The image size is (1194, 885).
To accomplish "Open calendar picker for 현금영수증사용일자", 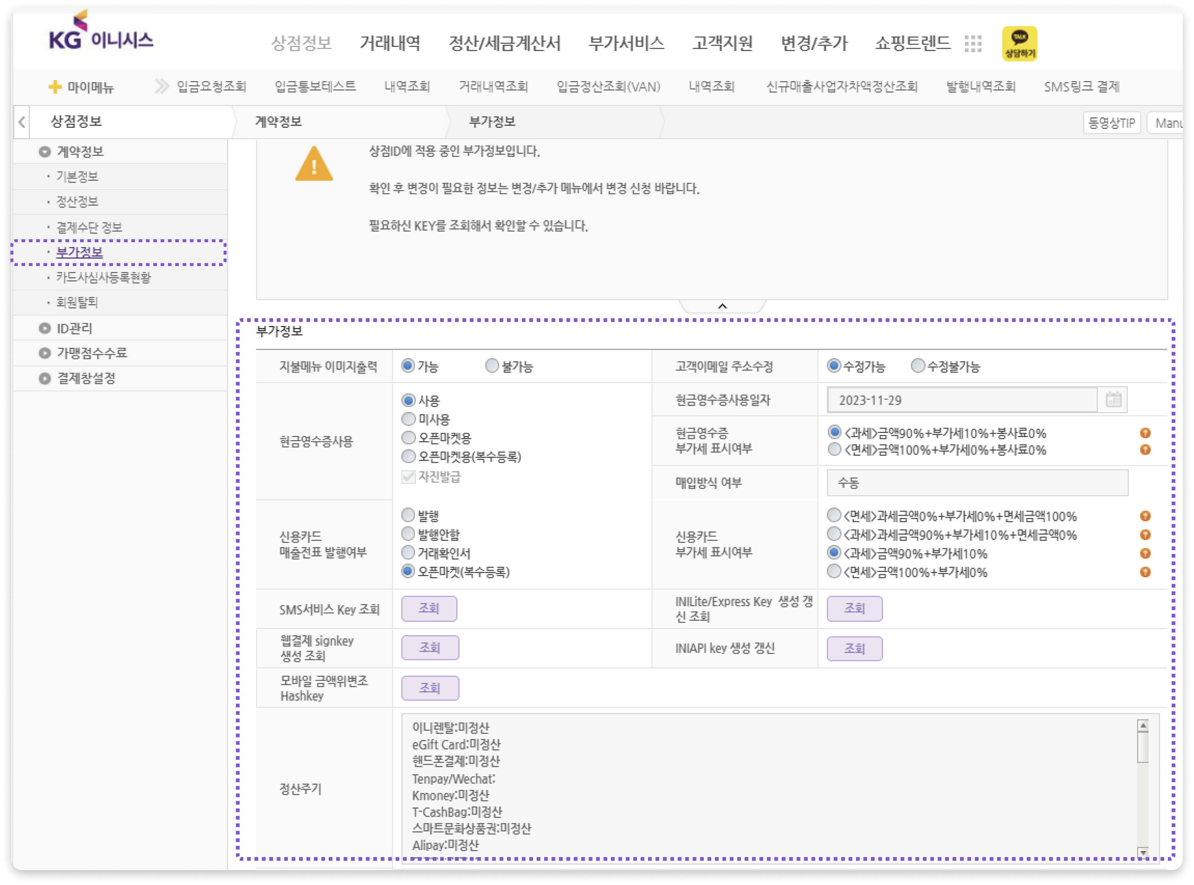I will click(x=1113, y=399).
